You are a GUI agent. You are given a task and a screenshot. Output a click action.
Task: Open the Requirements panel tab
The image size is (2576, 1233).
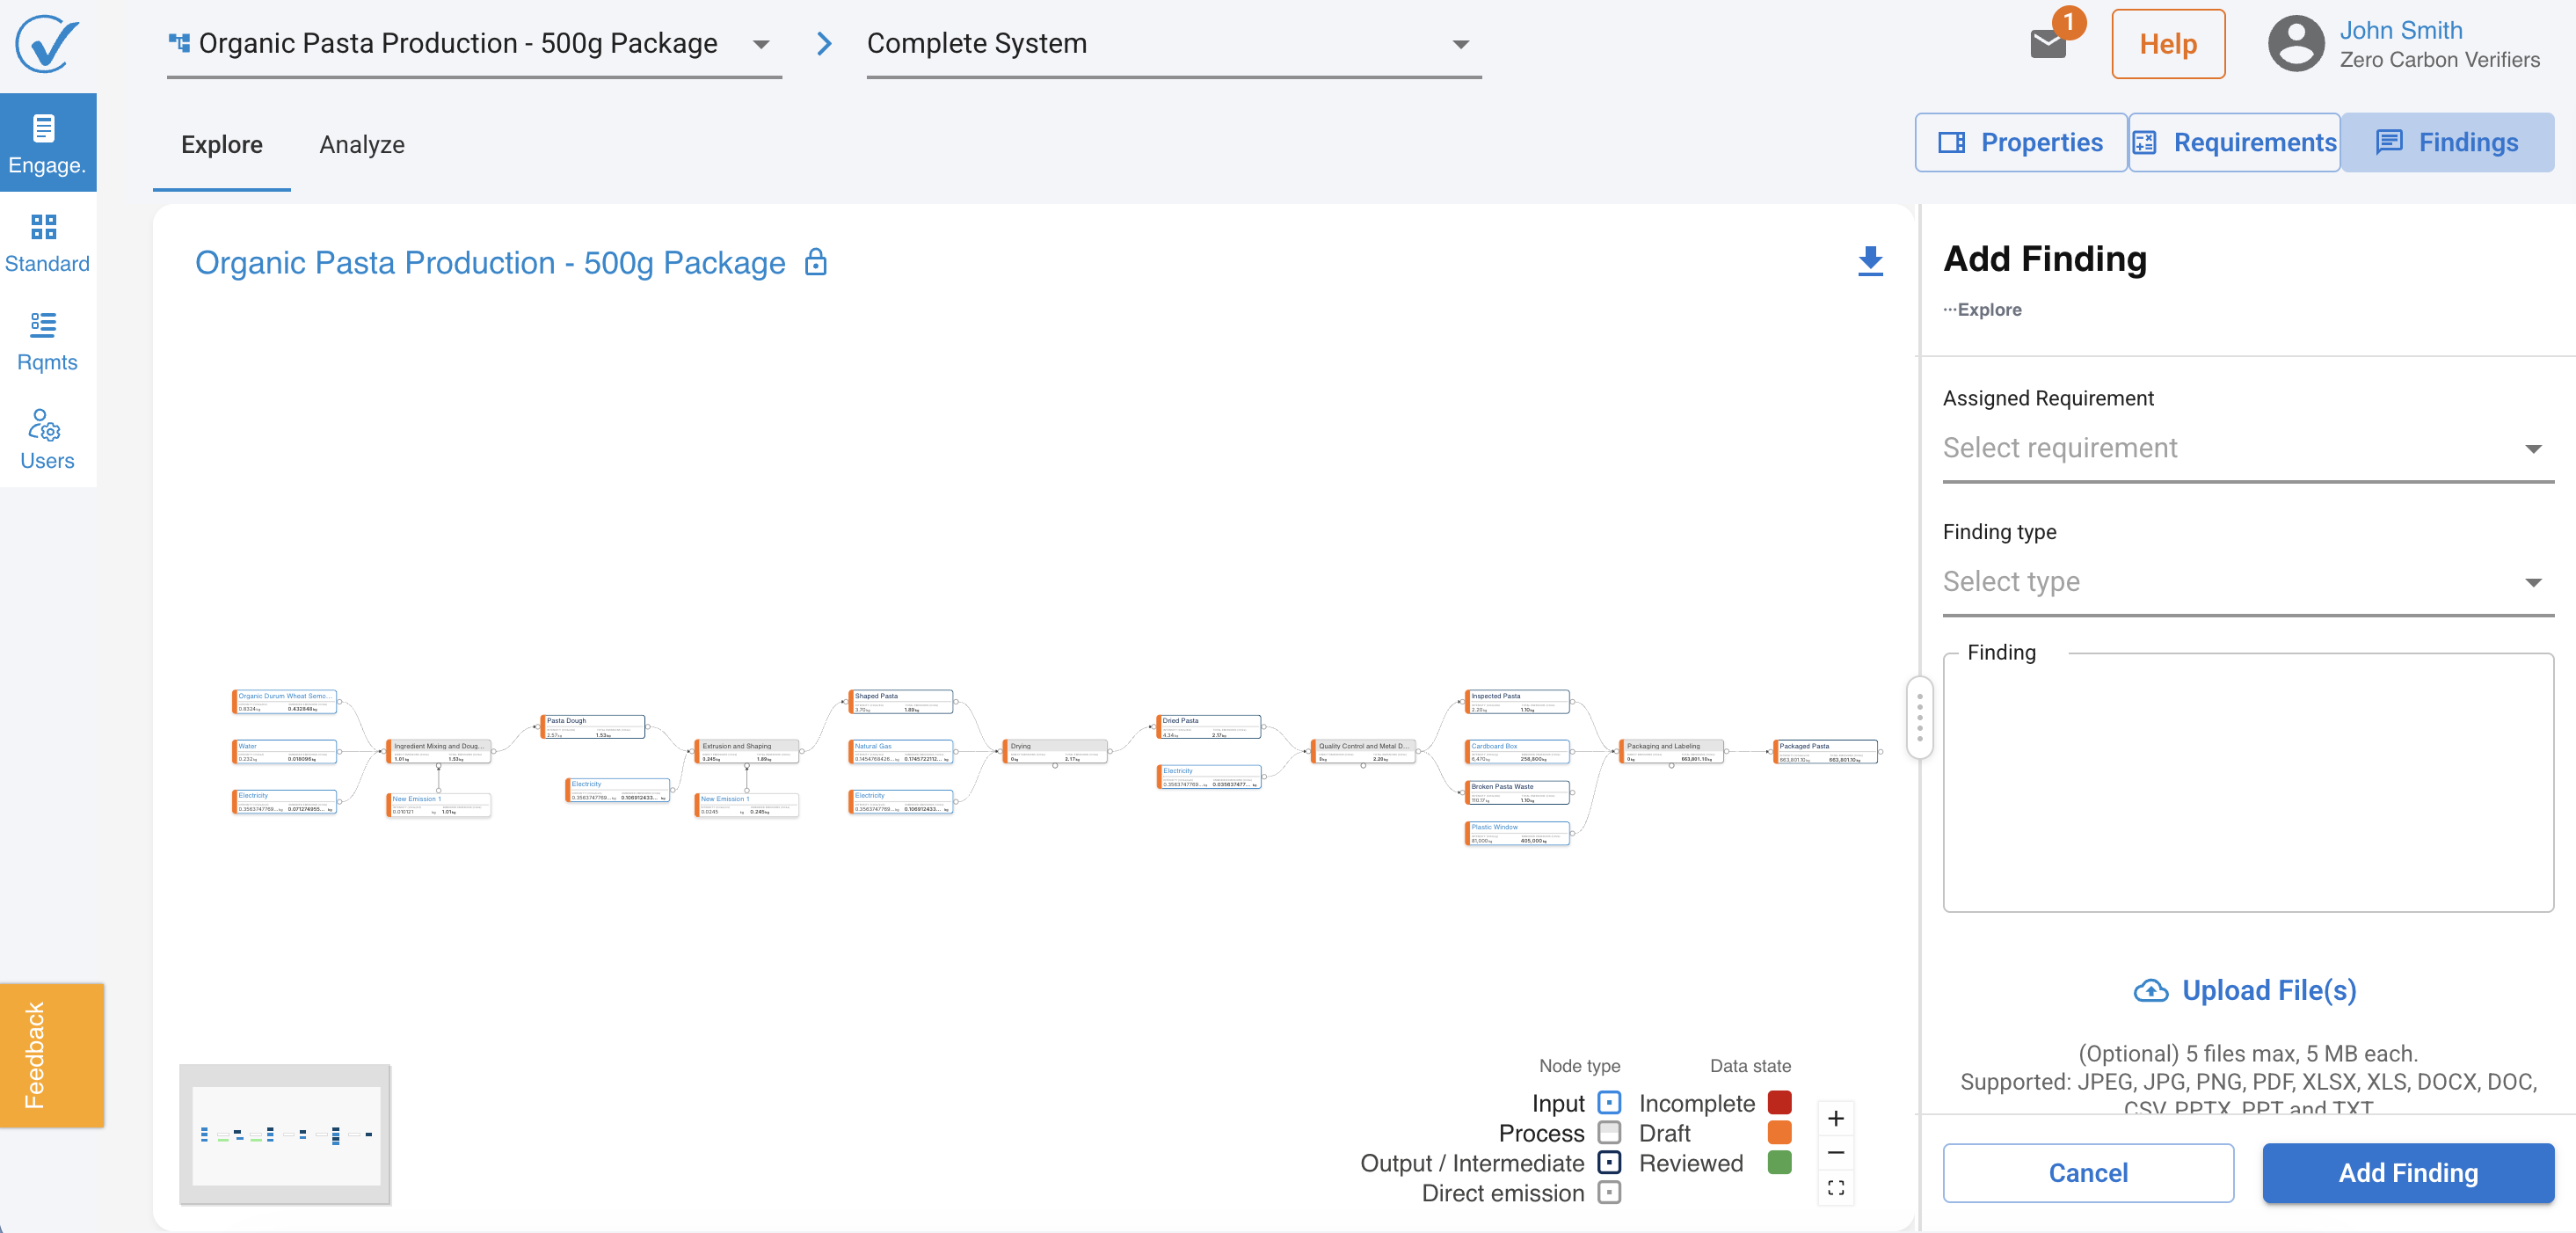(x=2235, y=143)
